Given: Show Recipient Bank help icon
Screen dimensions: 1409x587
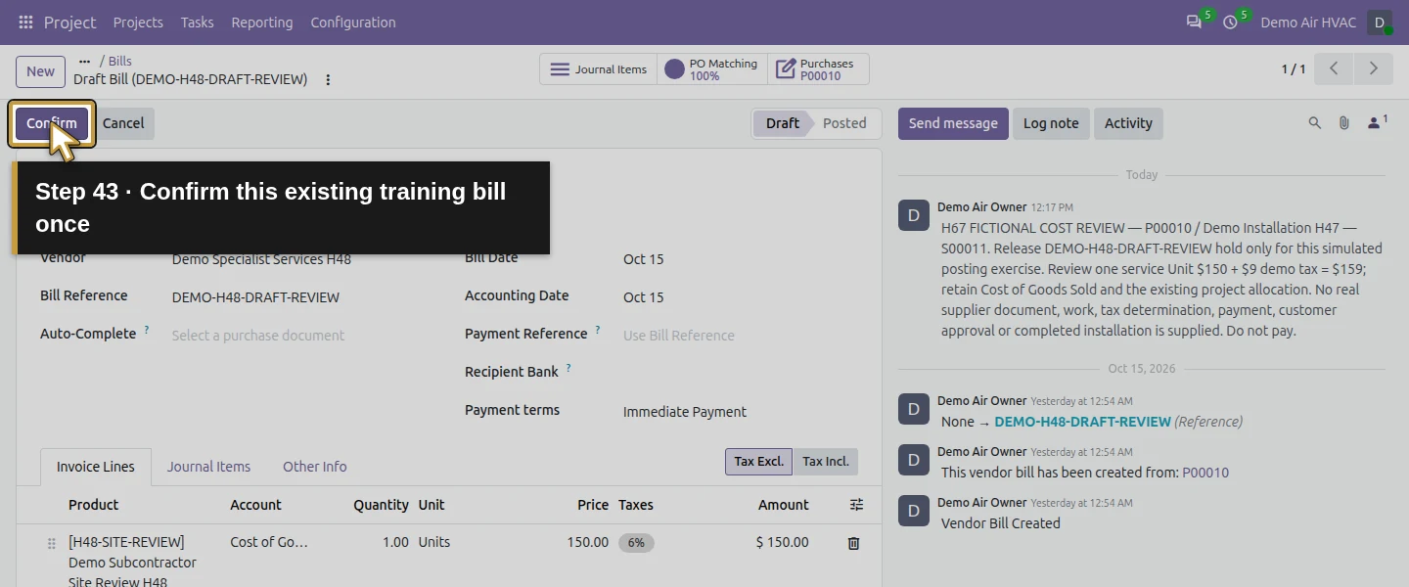Looking at the screenshot, I should tap(568, 369).
